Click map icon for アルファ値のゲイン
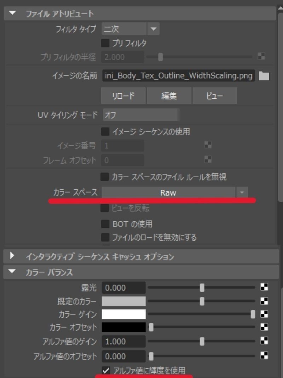 pyautogui.click(x=264, y=341)
